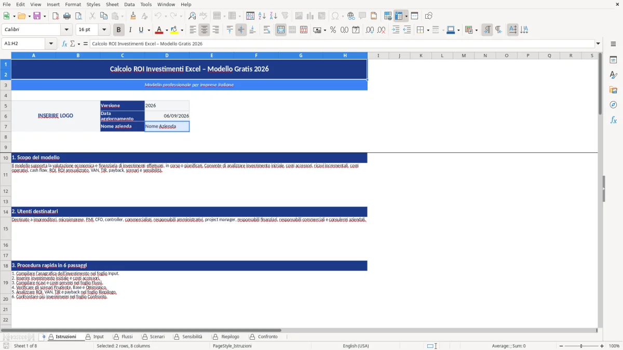623x350 pixels.
Task: Click the Print icon
Action: [67, 16]
